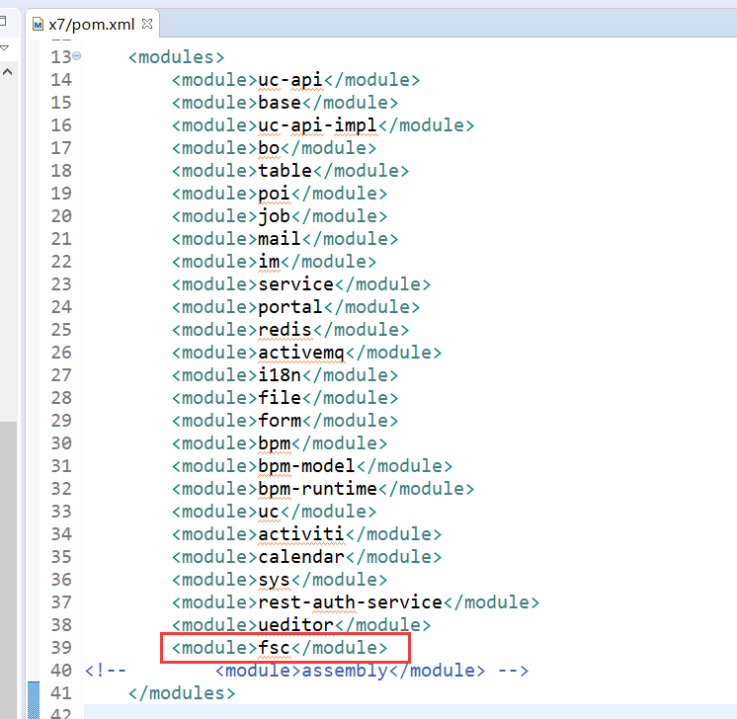Screen dimensions: 737x719
Task: Click the closing modules tag on line 41
Action: click(x=182, y=693)
